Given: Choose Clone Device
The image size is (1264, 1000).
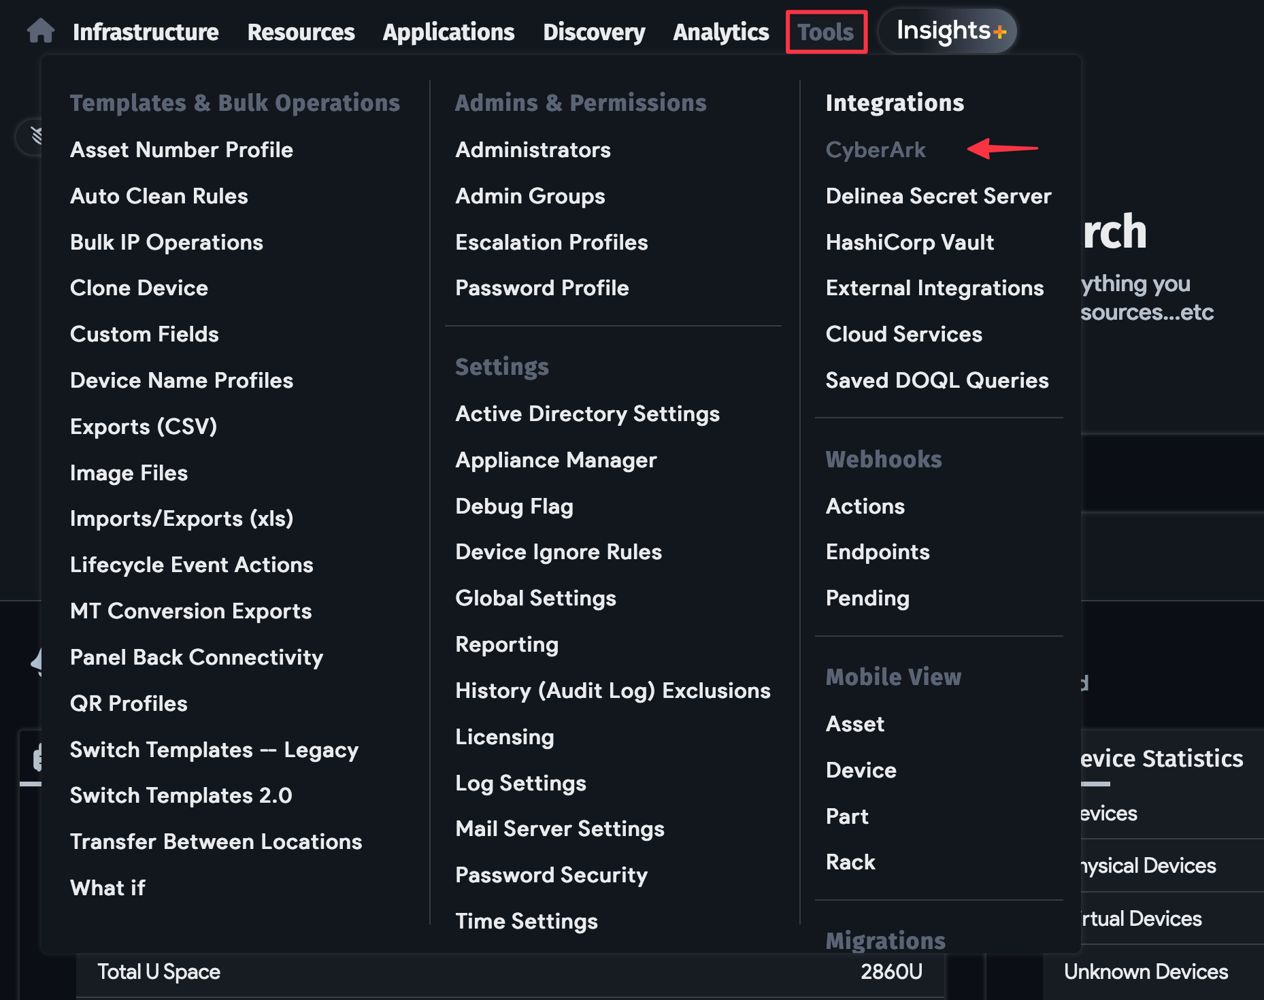Looking at the screenshot, I should [x=139, y=288].
